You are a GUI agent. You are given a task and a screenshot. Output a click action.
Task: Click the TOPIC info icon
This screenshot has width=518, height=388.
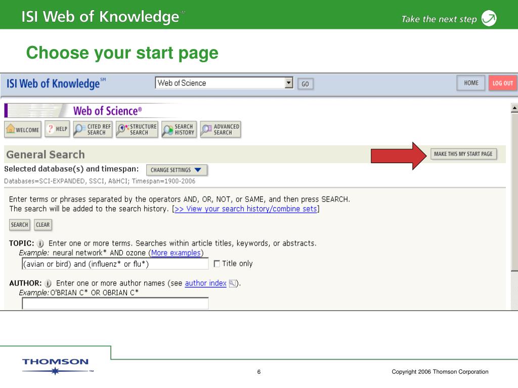40,244
